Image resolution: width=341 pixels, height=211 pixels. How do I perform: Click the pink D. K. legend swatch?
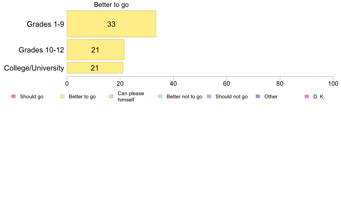pos(307,97)
